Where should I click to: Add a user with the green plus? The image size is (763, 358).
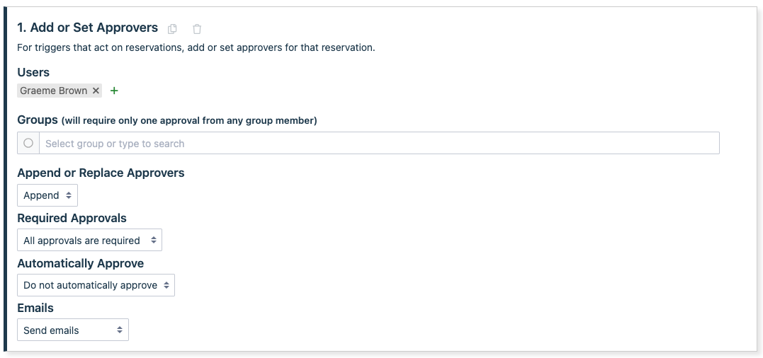tap(115, 91)
